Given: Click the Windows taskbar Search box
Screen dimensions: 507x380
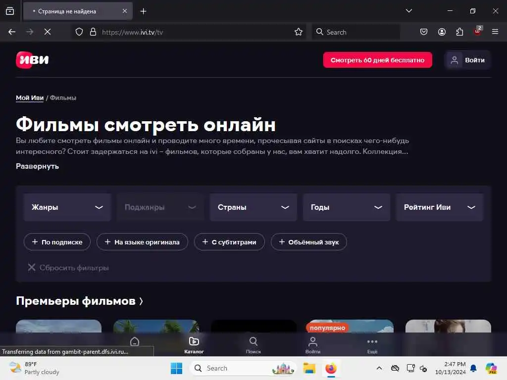Looking at the screenshot, I should coord(243,368).
